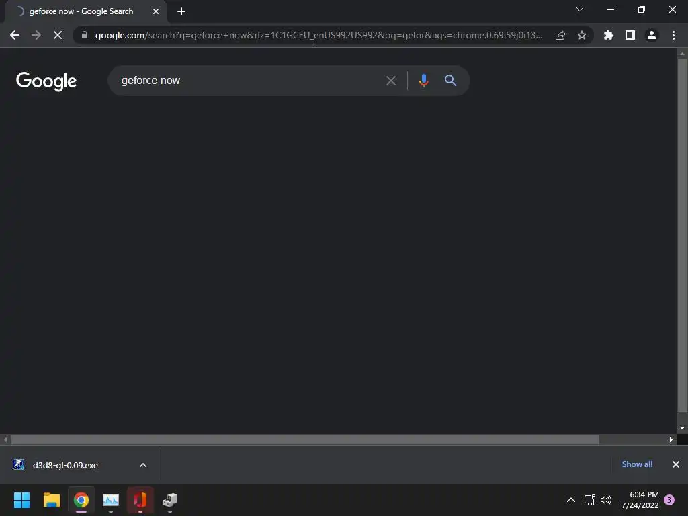Open Chrome's three-dot menu
Viewport: 688px width, 516px height.
pyautogui.click(x=673, y=35)
